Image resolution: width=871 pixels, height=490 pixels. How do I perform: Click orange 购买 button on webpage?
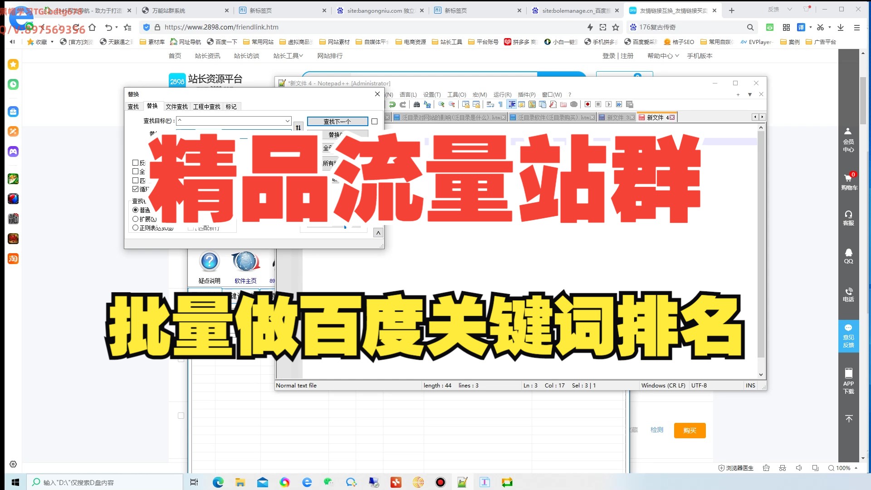click(x=690, y=430)
